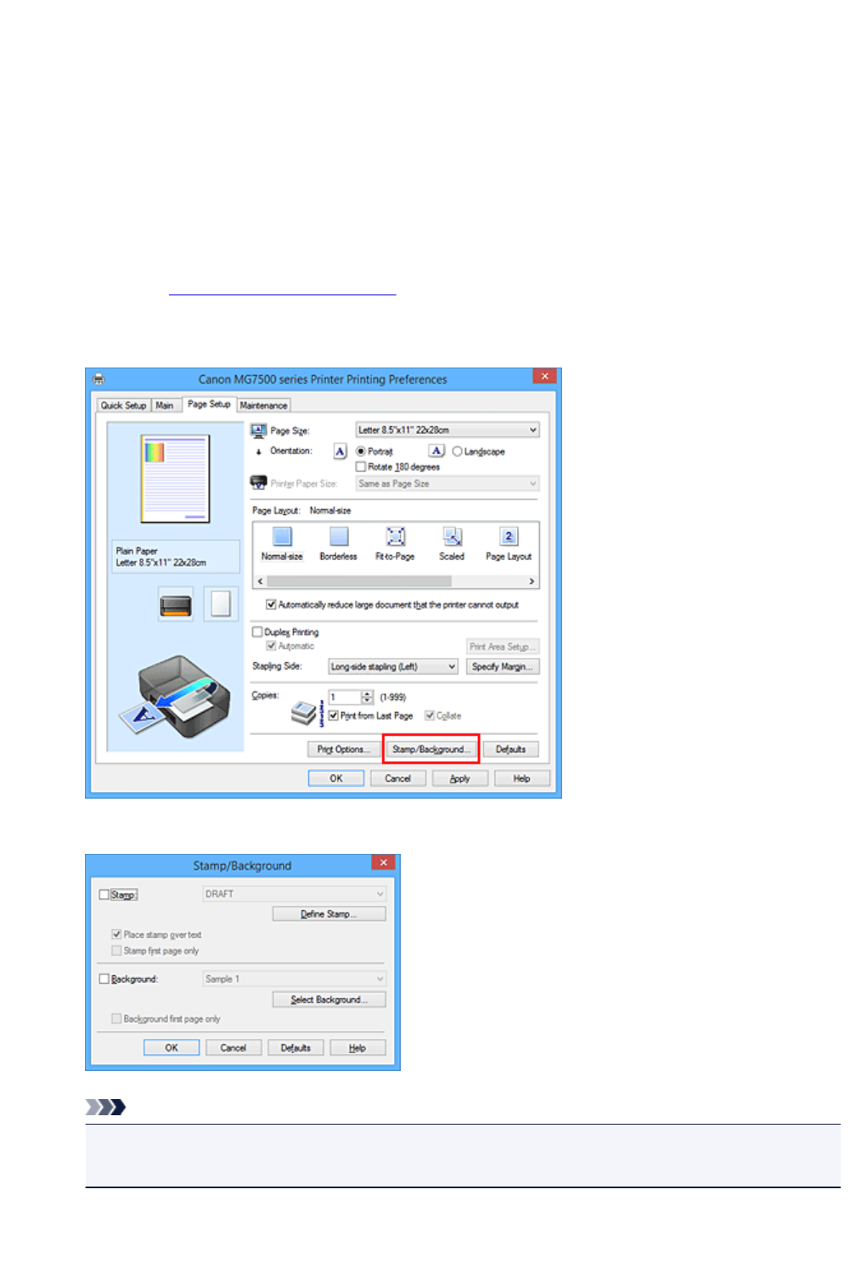This screenshot has width=867, height=1285.
Task: Open the Sample 1 background dropdown
Action: pyautogui.click(x=294, y=979)
